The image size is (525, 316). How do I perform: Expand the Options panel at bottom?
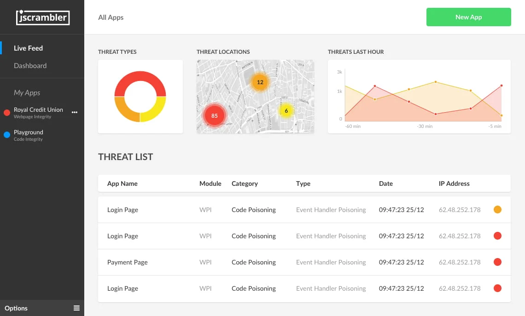(16, 308)
